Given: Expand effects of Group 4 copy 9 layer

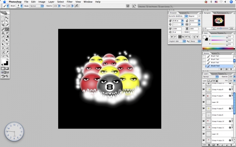Looking at the screenshot, I should (232, 109).
